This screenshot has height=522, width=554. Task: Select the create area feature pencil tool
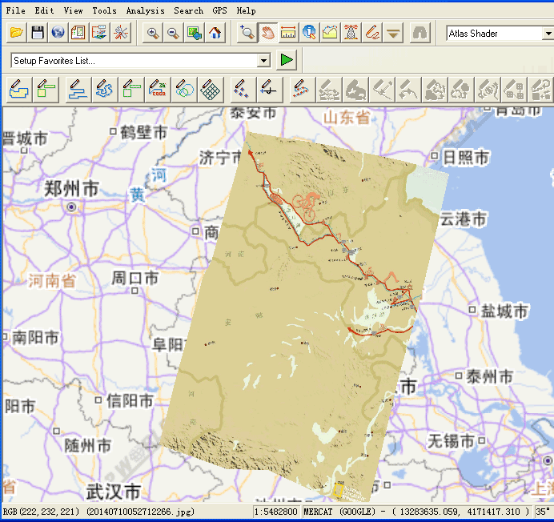click(19, 90)
